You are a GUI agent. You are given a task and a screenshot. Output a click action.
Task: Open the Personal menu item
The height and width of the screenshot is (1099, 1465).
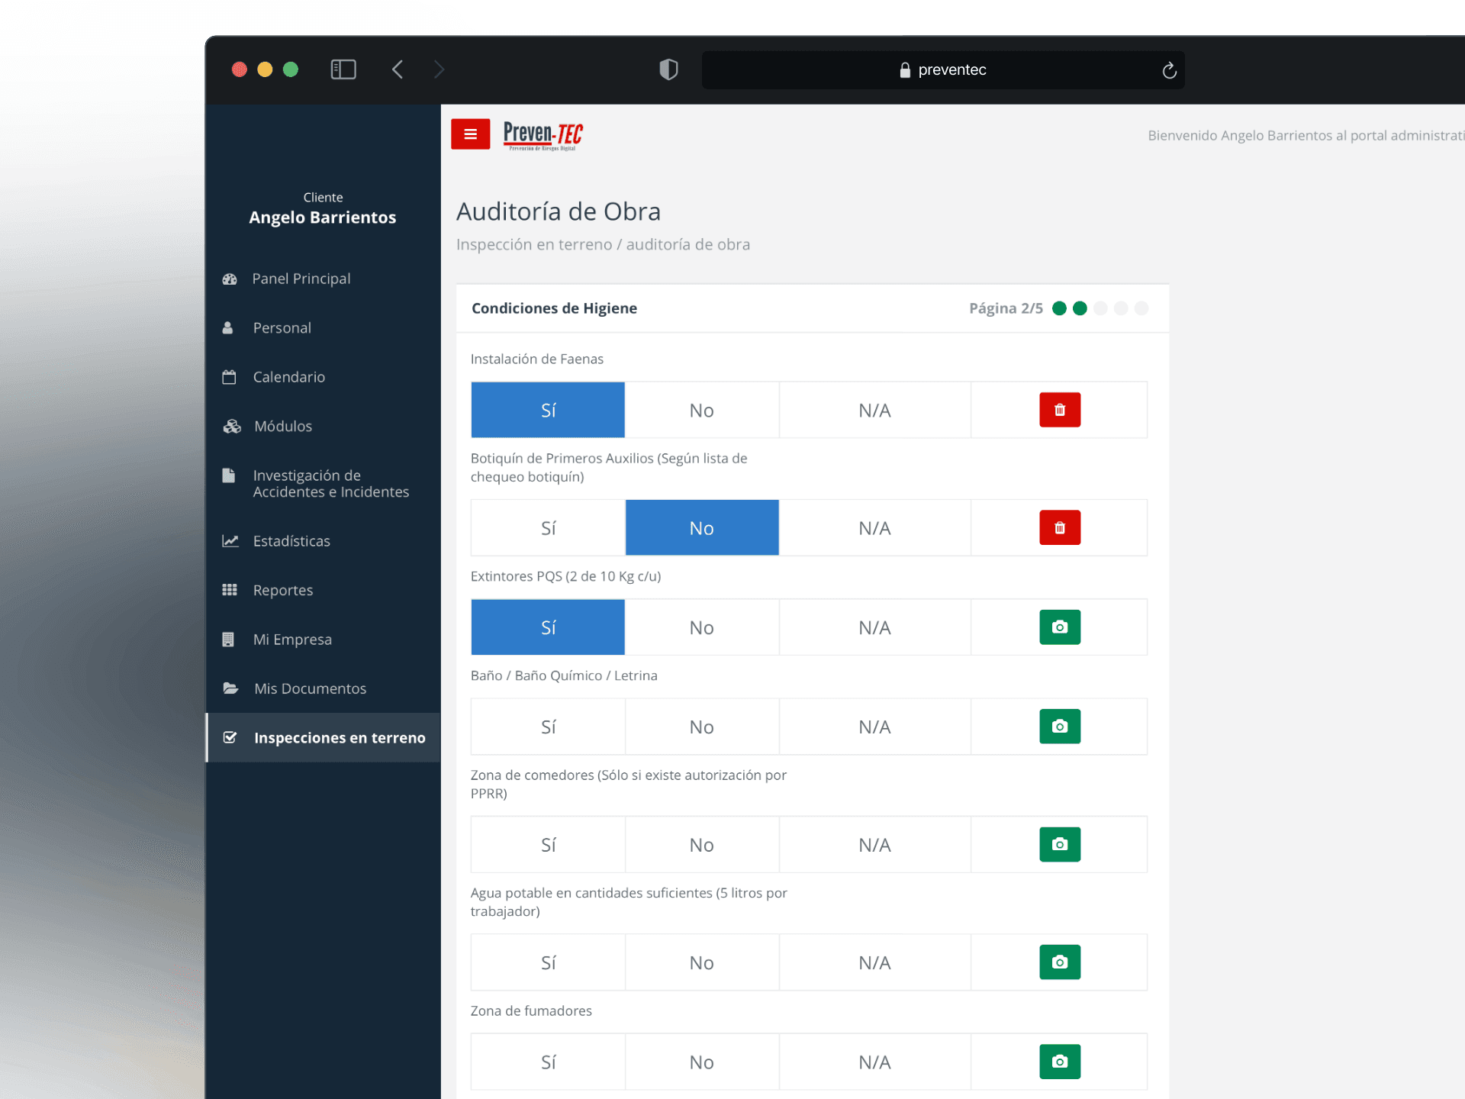point(323,328)
